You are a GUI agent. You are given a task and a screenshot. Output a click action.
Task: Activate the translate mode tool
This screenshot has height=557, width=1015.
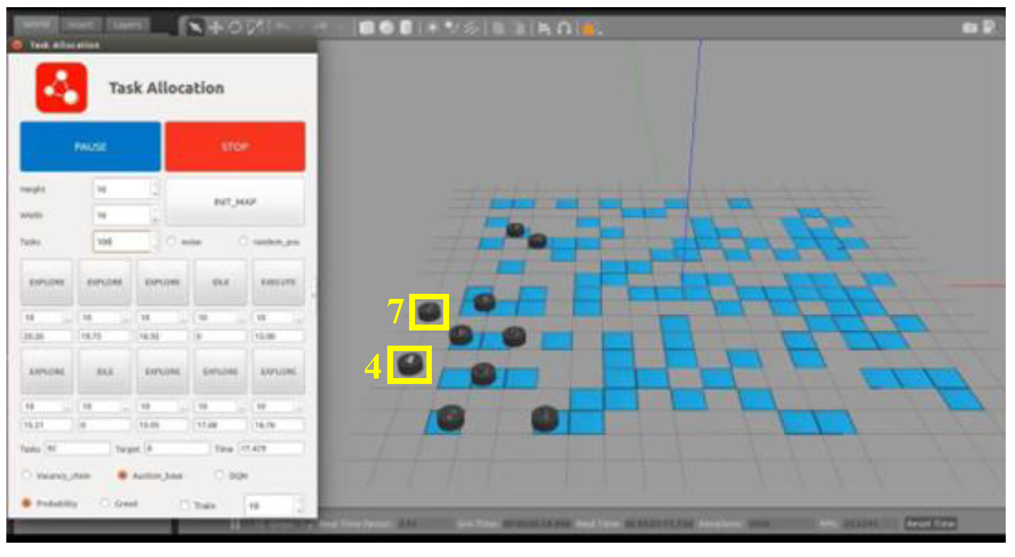tap(216, 28)
